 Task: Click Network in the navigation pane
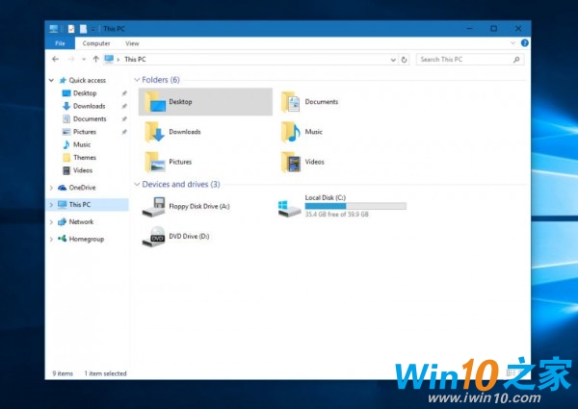(81, 222)
